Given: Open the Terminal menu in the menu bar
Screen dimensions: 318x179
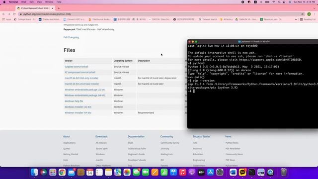Looking at the screenshot, I should [13, 2].
